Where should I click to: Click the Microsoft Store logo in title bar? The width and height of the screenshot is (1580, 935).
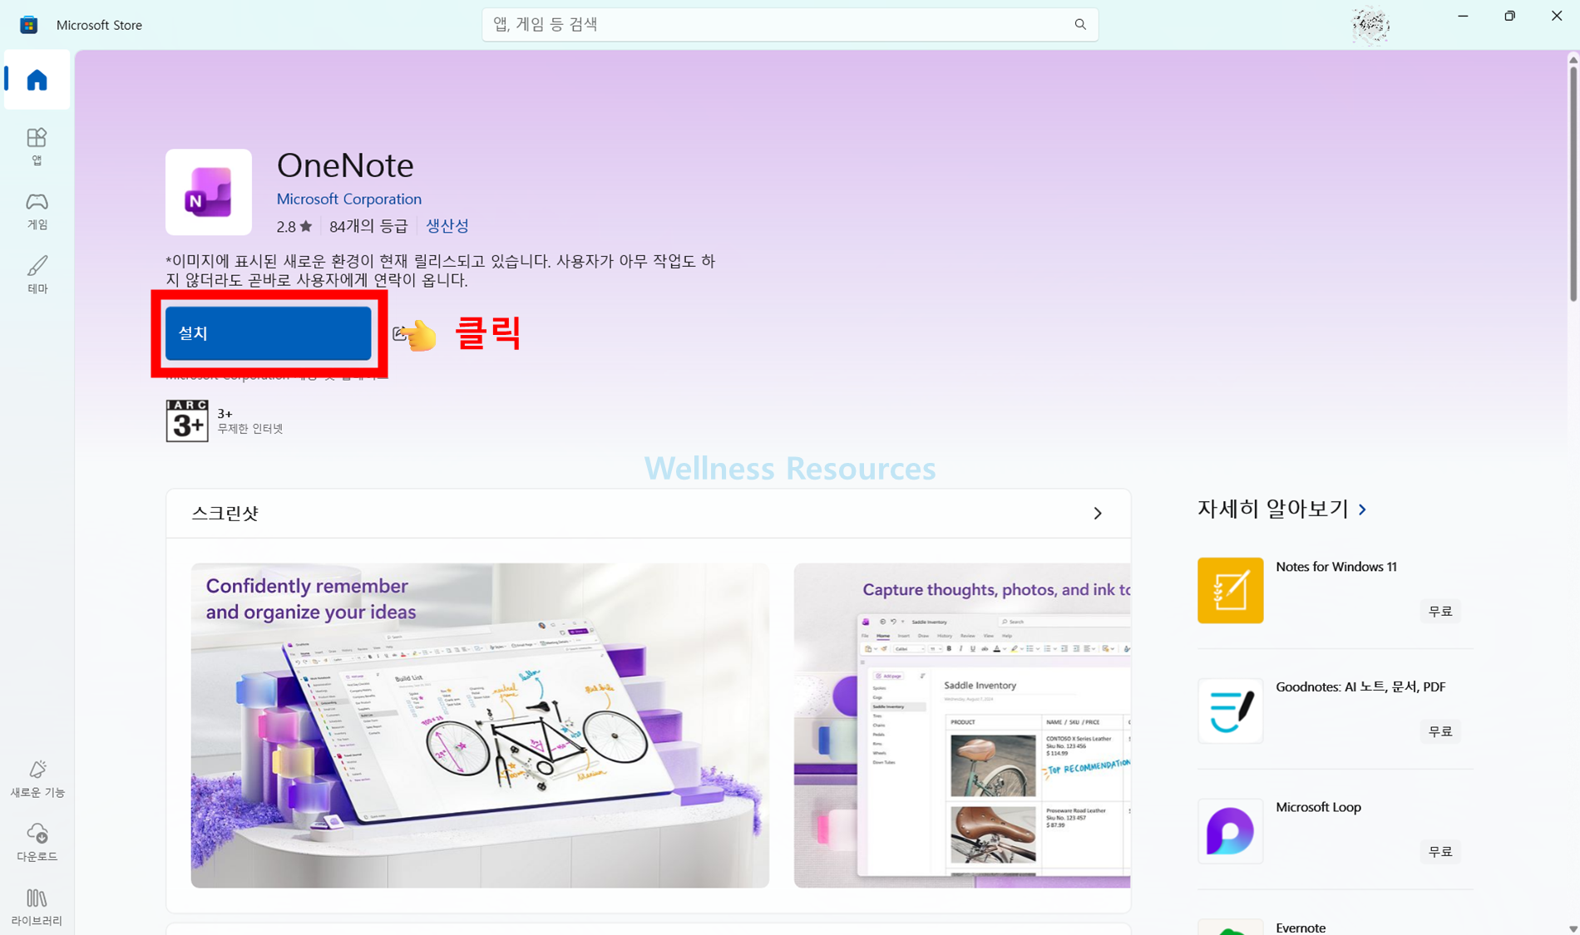(x=29, y=25)
